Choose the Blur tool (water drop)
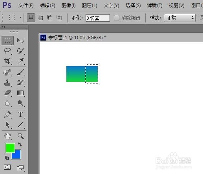This screenshot has width=203, height=174. point(7,103)
